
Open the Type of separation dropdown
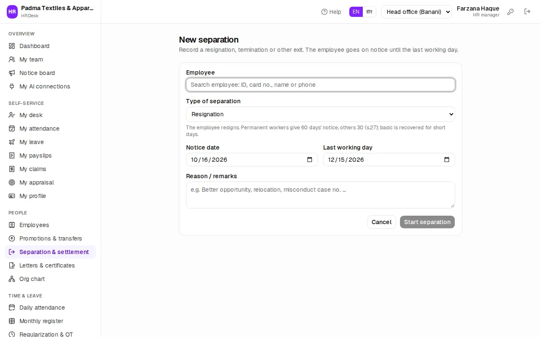(321, 114)
